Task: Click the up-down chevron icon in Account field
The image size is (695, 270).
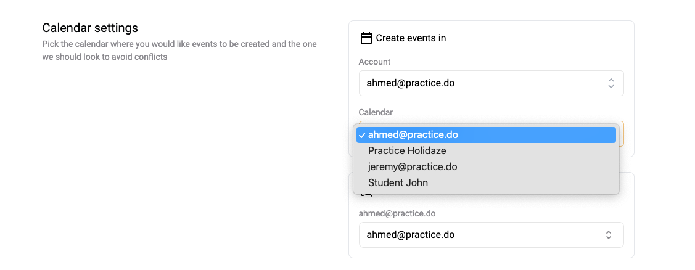Action: pyautogui.click(x=611, y=83)
